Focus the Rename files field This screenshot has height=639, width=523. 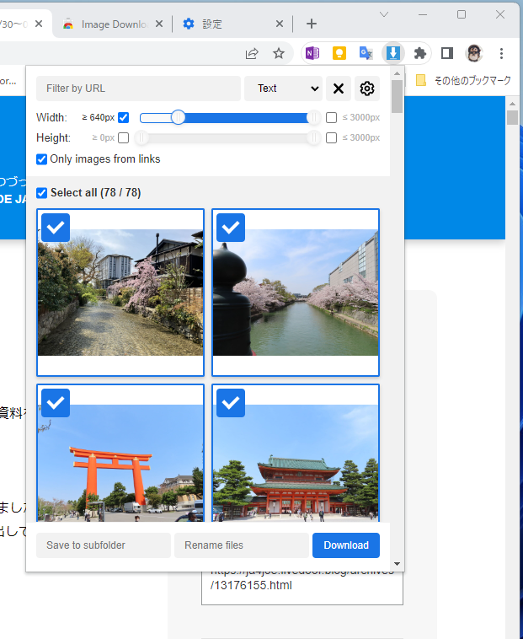pyautogui.click(x=242, y=545)
